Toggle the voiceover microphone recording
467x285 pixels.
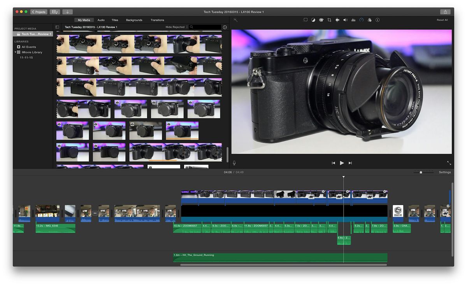pyautogui.click(x=234, y=163)
